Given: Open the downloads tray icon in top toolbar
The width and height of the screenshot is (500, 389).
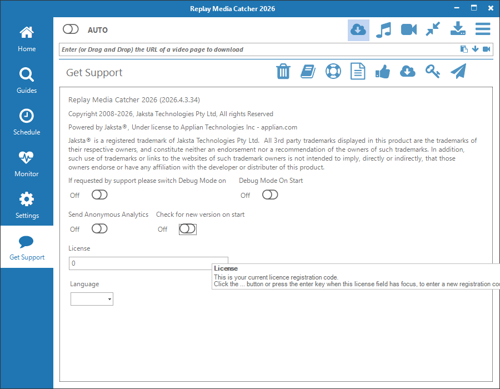Looking at the screenshot, I should click(x=458, y=29).
